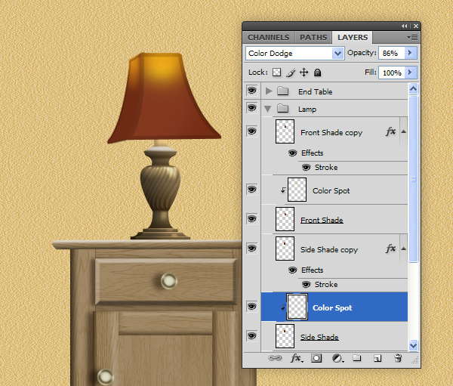Toggle lock image pixels brush icon
Screen dimensions: 453x386
click(x=290, y=73)
